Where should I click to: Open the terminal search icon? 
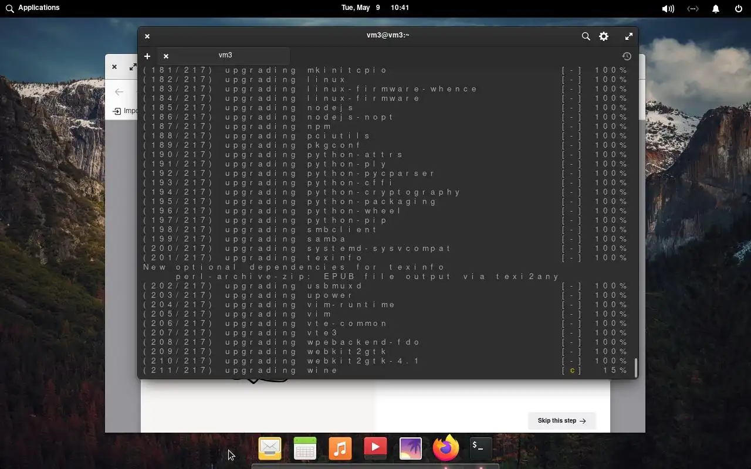click(x=586, y=36)
